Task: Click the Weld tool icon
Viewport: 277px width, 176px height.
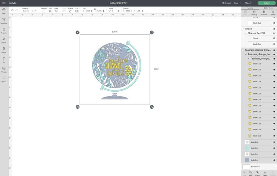Action: coord(250,172)
